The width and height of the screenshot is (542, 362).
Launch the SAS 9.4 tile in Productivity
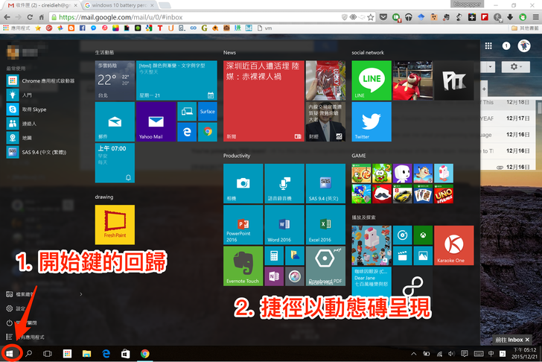(x=325, y=183)
